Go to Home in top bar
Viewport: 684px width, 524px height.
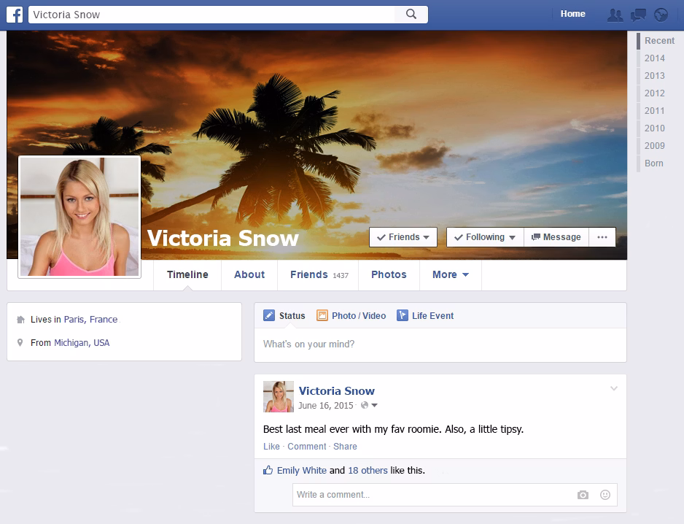tap(572, 14)
